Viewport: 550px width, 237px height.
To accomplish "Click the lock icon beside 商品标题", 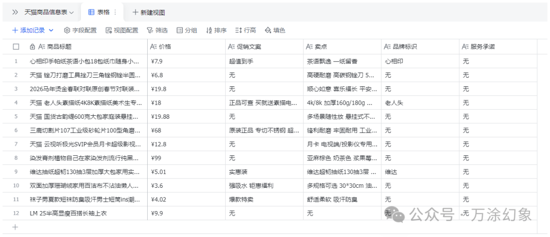I will (32, 47).
